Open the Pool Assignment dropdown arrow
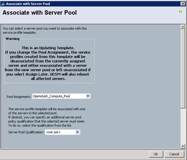Viewport: 187px width, 160px height. [x=88, y=96]
